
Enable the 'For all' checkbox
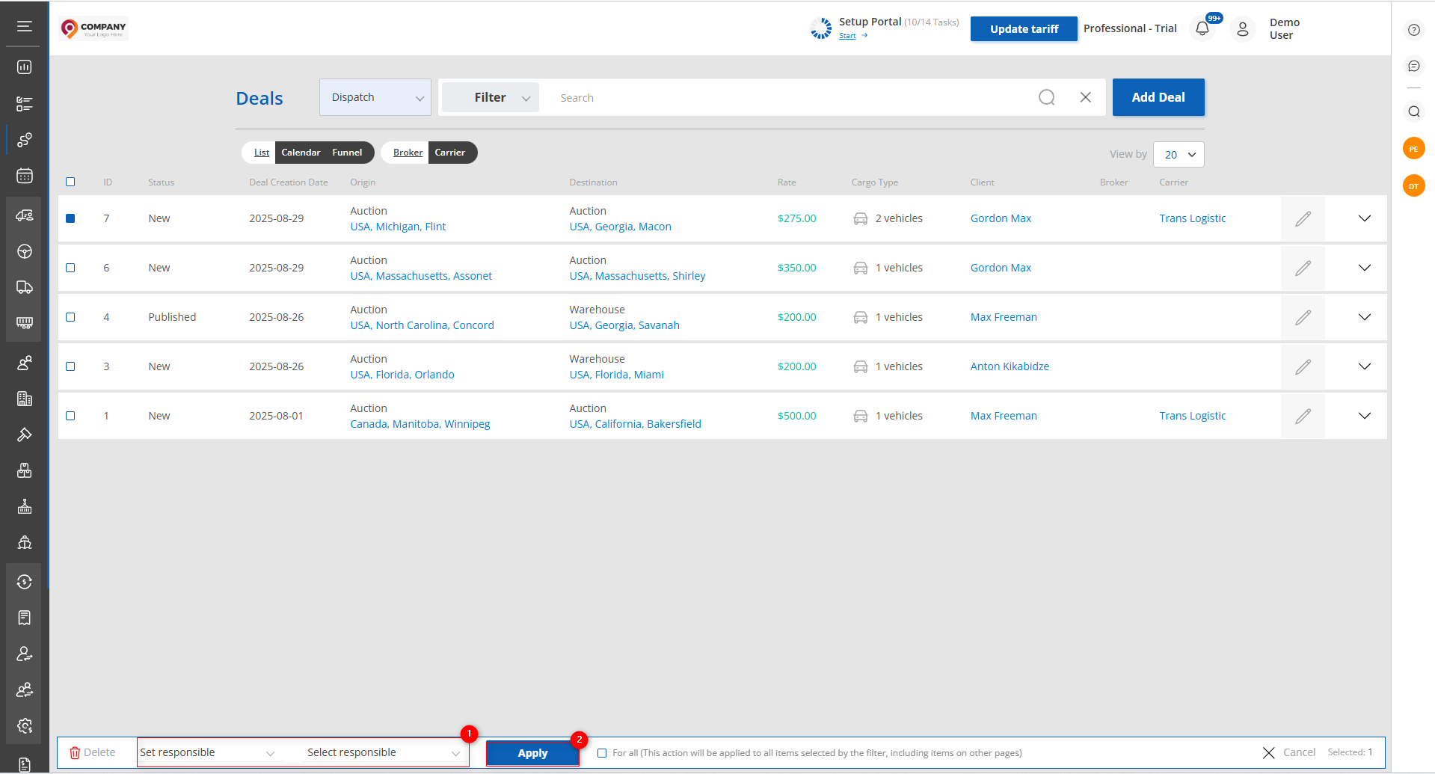pyautogui.click(x=602, y=753)
